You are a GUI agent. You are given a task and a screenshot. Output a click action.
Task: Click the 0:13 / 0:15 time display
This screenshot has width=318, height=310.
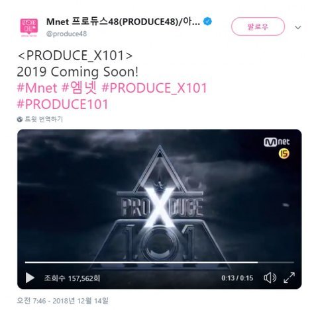click(x=237, y=278)
